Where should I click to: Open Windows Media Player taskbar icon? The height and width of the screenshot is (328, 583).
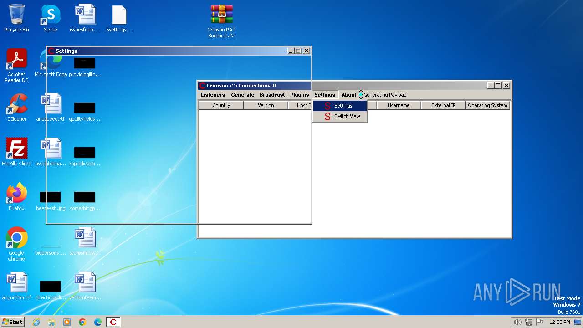coord(67,322)
